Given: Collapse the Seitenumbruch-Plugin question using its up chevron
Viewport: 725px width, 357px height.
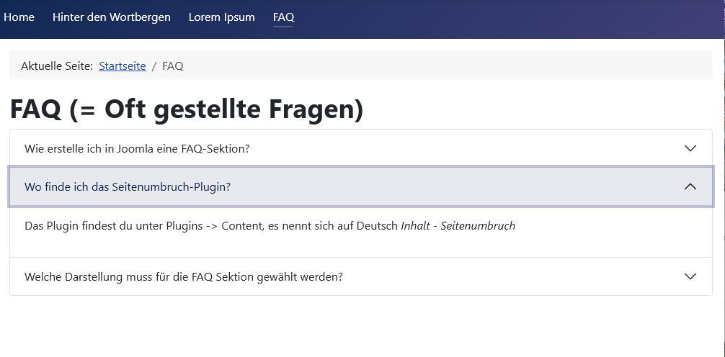Looking at the screenshot, I should [690, 186].
